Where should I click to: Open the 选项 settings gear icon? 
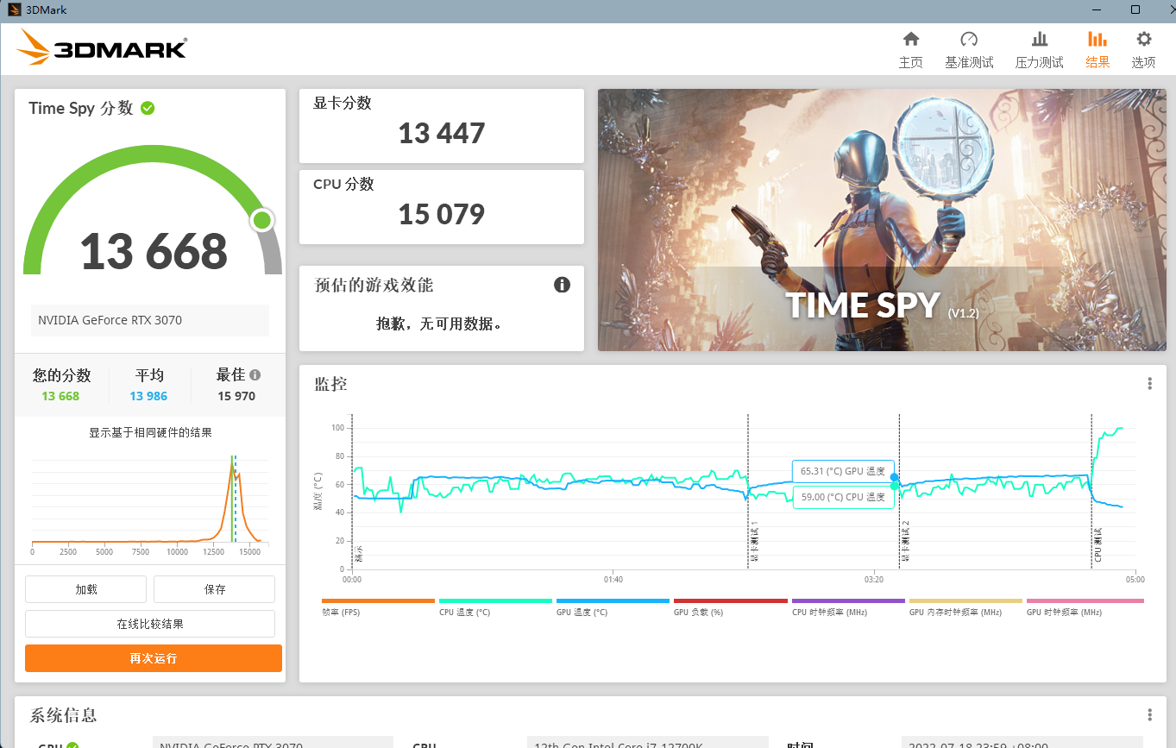1142,47
